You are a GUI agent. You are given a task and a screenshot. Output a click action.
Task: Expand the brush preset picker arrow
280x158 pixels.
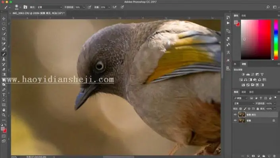[20, 7]
